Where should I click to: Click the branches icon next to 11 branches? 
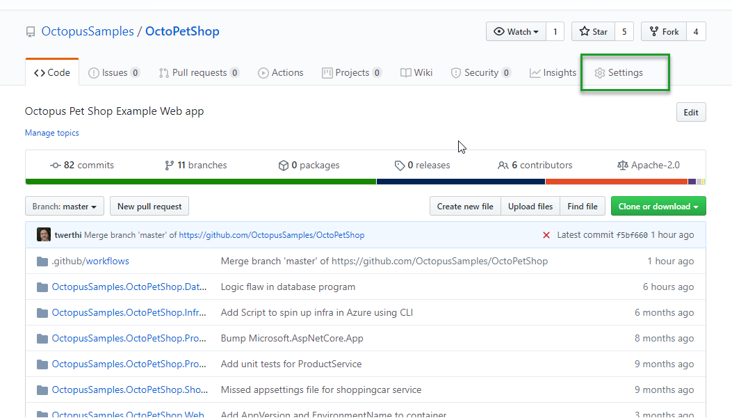click(x=169, y=166)
